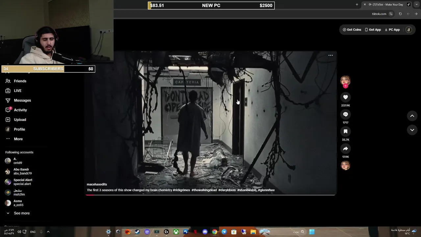
Task: Click the #thewalkingdead hashtag
Action: [204, 190]
